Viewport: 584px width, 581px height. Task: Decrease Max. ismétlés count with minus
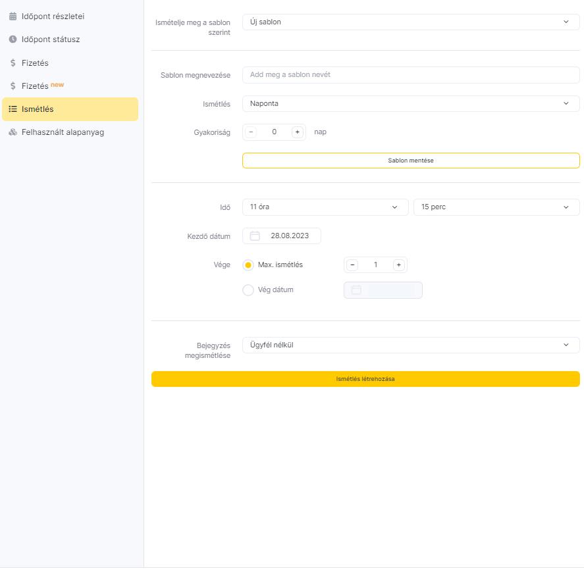pos(353,265)
